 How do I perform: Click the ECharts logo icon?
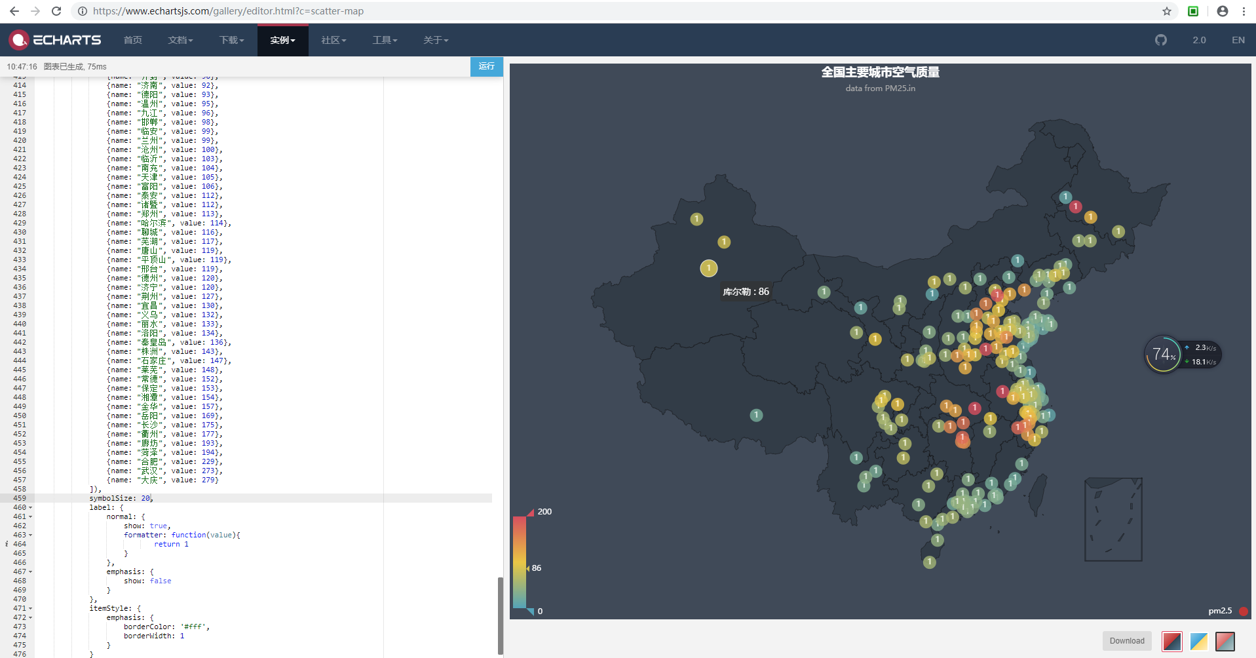20,40
